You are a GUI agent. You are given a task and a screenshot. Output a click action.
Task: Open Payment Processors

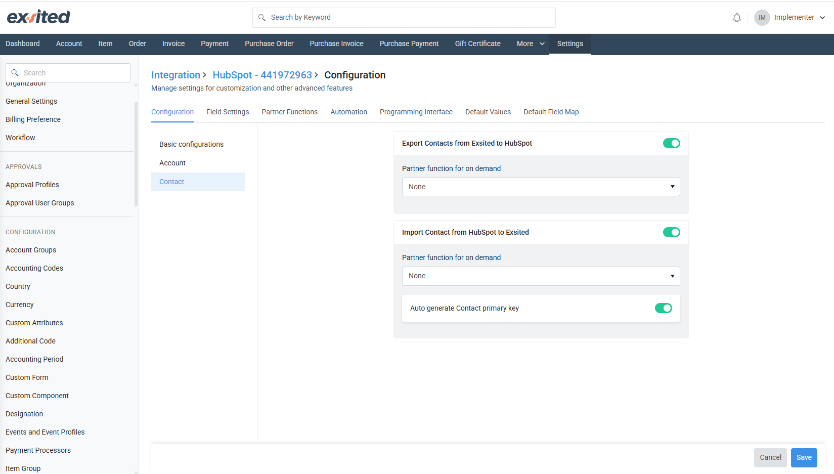38,450
